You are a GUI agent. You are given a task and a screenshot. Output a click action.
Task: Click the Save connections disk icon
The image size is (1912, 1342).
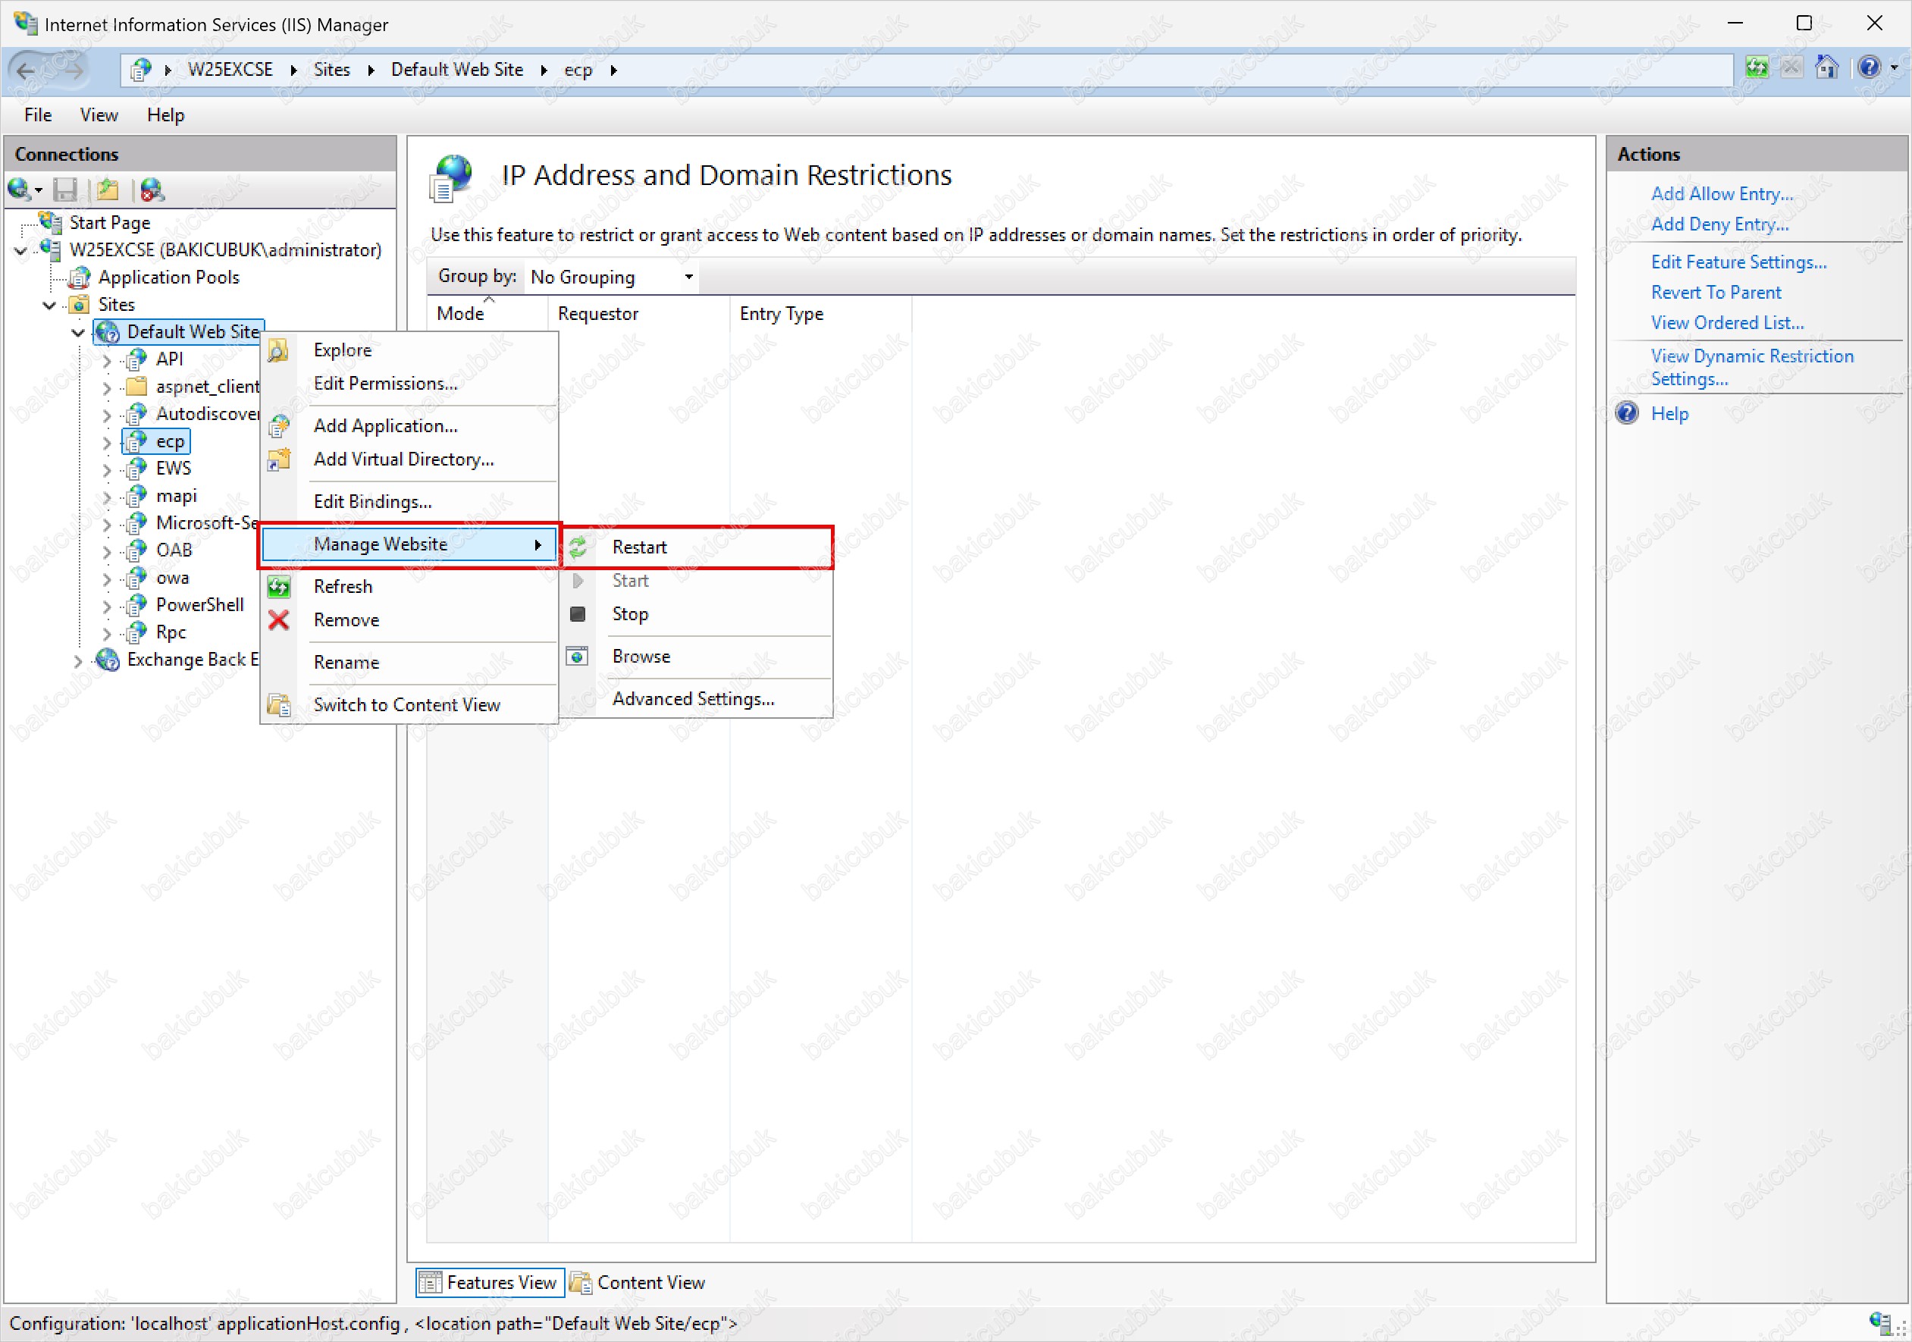[65, 190]
